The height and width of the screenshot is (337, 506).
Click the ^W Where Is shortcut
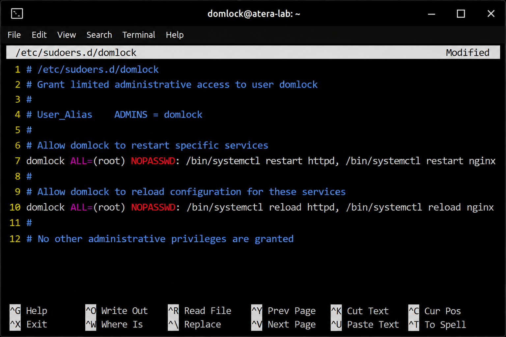click(114, 324)
